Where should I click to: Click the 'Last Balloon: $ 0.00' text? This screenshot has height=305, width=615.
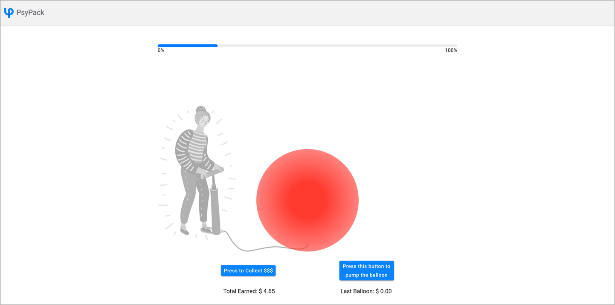coord(366,291)
